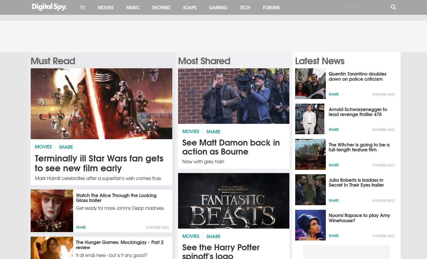Open the TECH navigation tab

coord(245,8)
